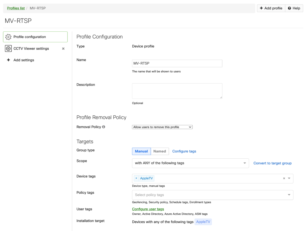Click the Removal Policy info icon
This screenshot has width=306, height=231.
coord(104,127)
